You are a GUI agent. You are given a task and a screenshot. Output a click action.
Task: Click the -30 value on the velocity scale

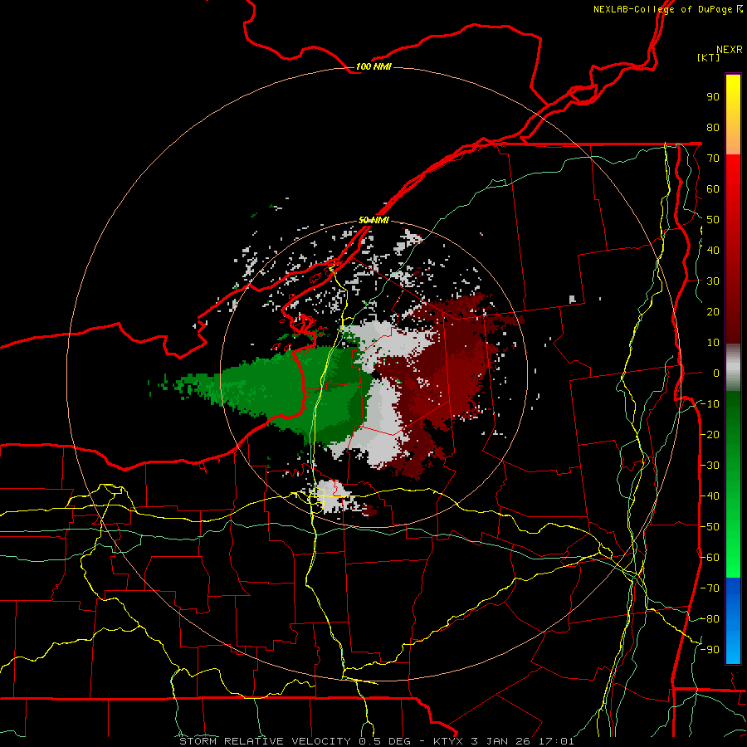click(x=710, y=466)
